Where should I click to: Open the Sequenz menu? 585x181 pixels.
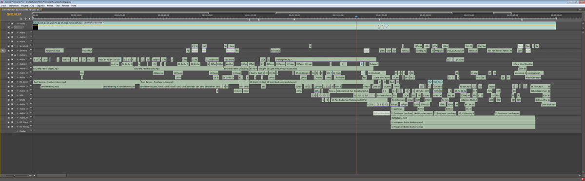click(x=39, y=6)
